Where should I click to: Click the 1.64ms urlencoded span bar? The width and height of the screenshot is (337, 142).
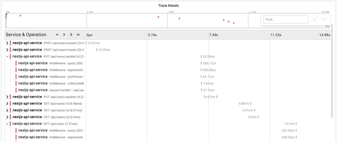(x=201, y=83)
